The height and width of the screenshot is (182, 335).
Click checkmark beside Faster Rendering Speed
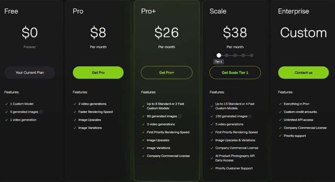coord(75,112)
